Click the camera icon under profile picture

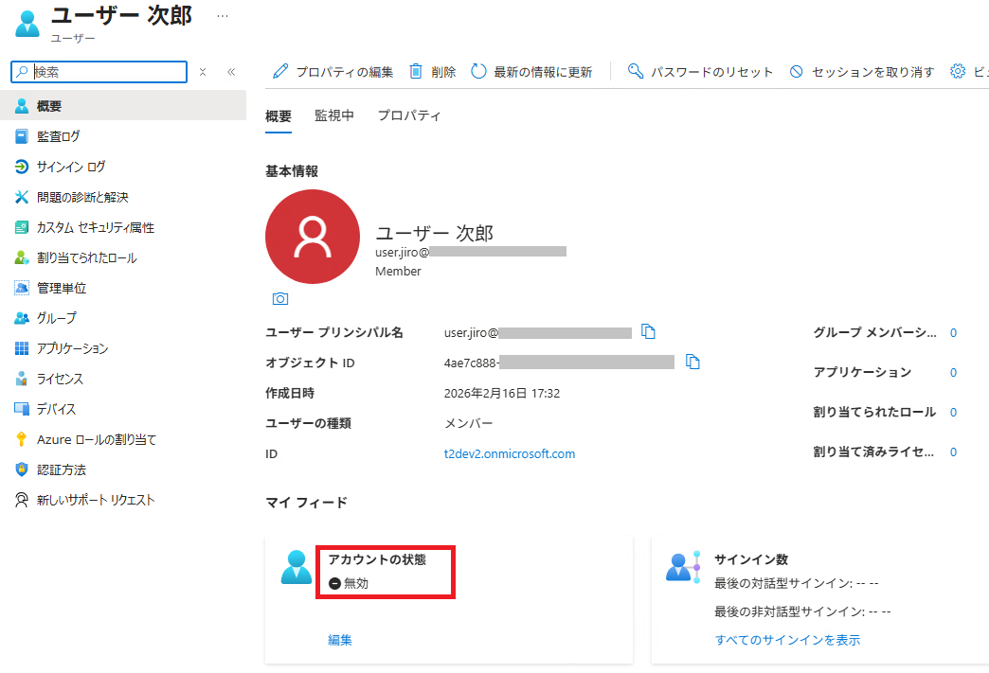pyautogui.click(x=280, y=299)
